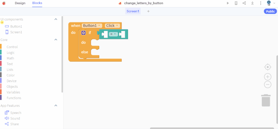Center the workspace with target icon
Screen dimensions: 278x129
pyautogui.click(x=268, y=67)
